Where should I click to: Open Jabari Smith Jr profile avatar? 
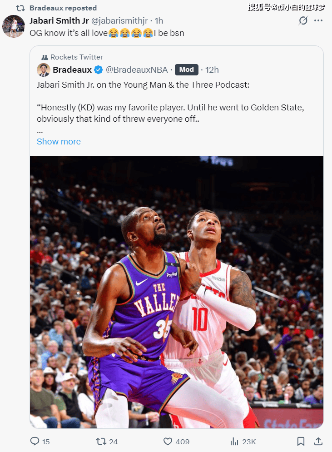14,26
